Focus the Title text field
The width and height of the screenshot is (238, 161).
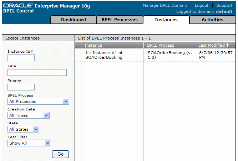pyautogui.click(x=37, y=73)
